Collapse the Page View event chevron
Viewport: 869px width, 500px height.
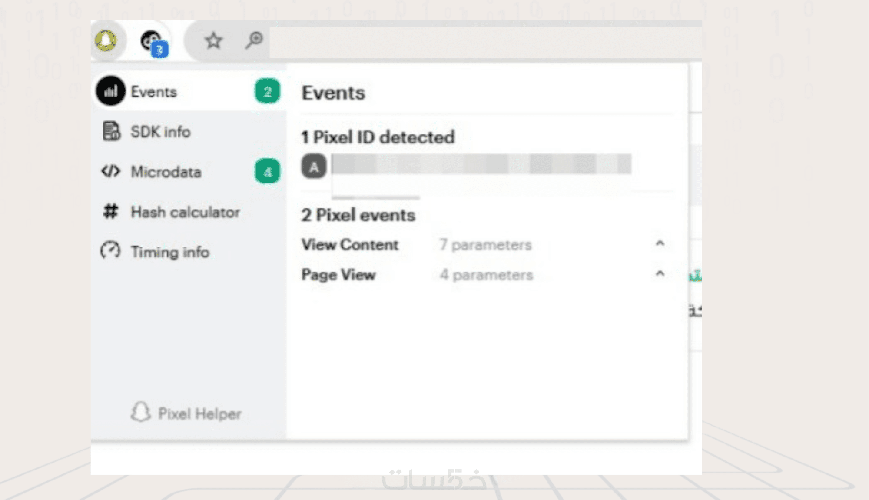point(660,273)
